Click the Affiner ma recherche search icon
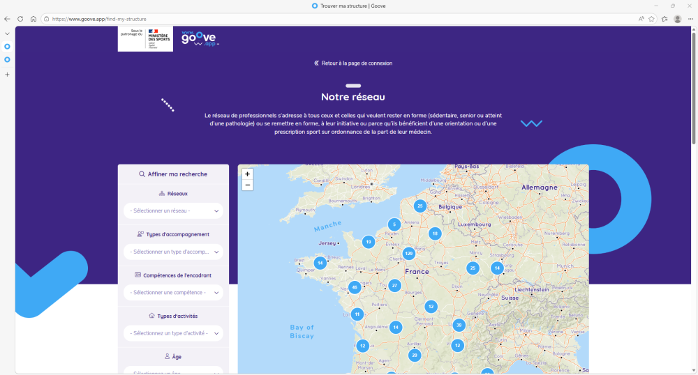This screenshot has height=375, width=698. tap(142, 174)
